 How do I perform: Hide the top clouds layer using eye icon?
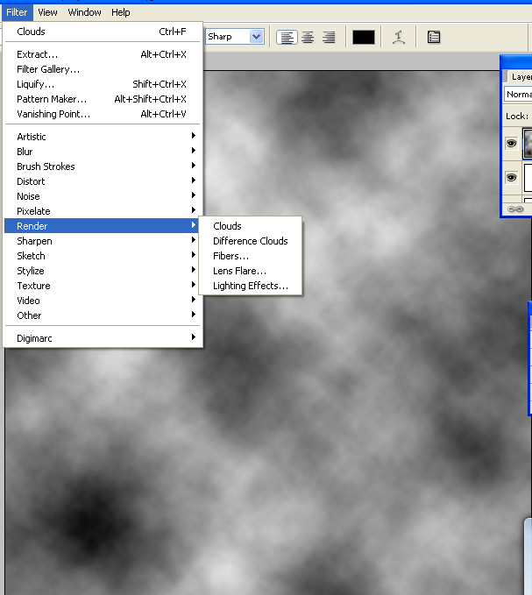click(511, 144)
